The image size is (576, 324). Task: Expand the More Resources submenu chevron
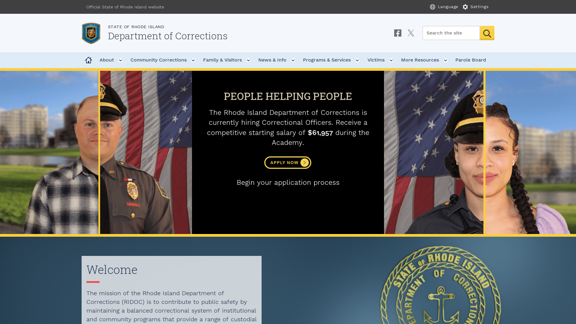tap(445, 60)
